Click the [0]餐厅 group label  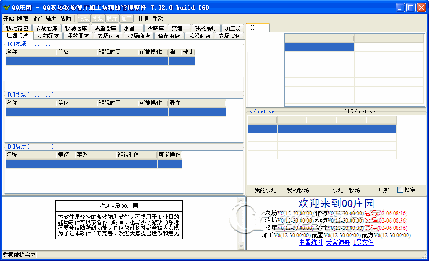(31, 147)
